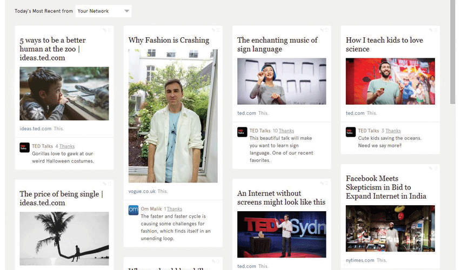Click 'This beautiful talk will make' comment
This screenshot has width=461, height=270.
(282, 149)
